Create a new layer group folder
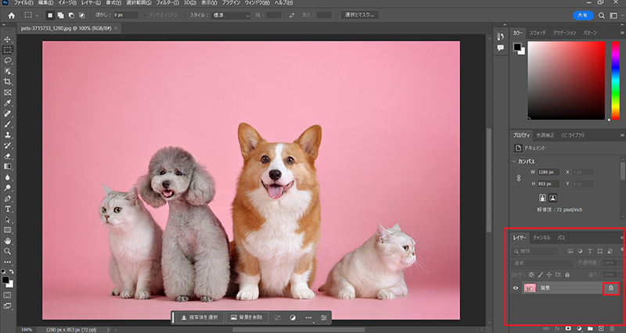The height and width of the screenshot is (333, 626). click(590, 329)
